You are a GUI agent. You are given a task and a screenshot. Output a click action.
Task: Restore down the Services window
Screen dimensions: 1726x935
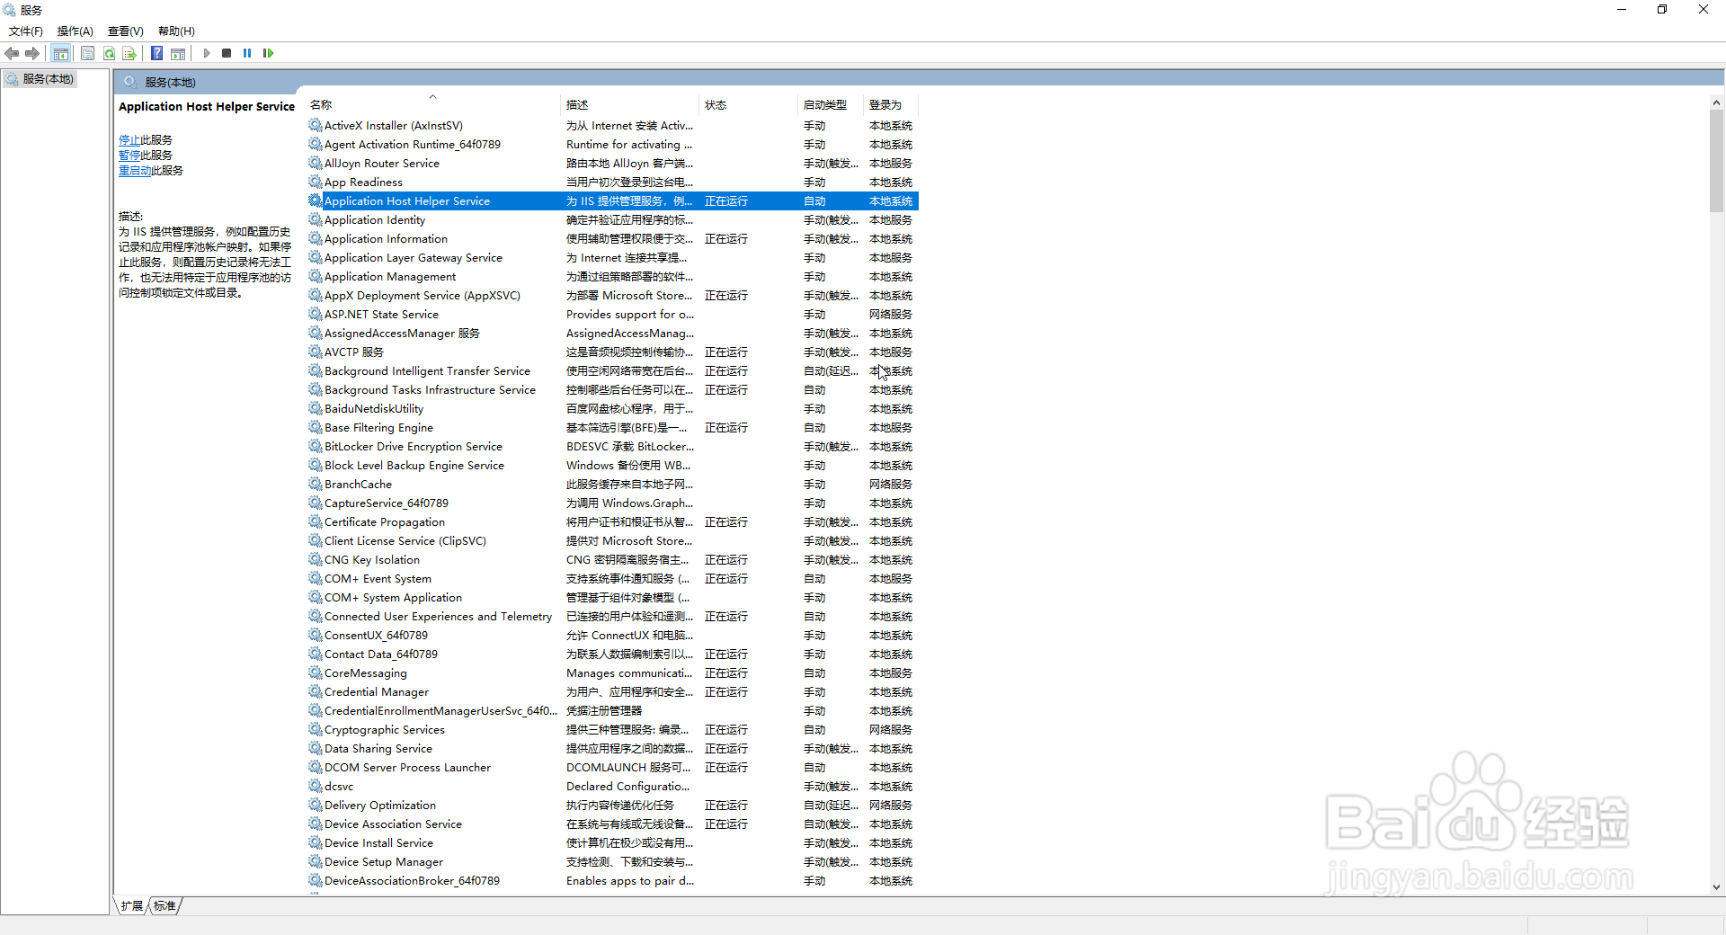[1662, 9]
